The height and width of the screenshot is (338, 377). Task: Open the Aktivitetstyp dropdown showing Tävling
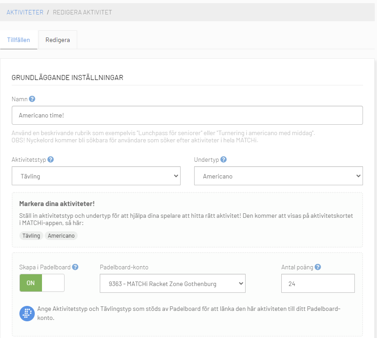point(96,176)
